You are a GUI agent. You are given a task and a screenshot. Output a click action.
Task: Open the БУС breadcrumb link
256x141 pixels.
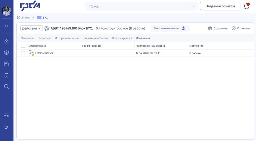click(x=45, y=17)
